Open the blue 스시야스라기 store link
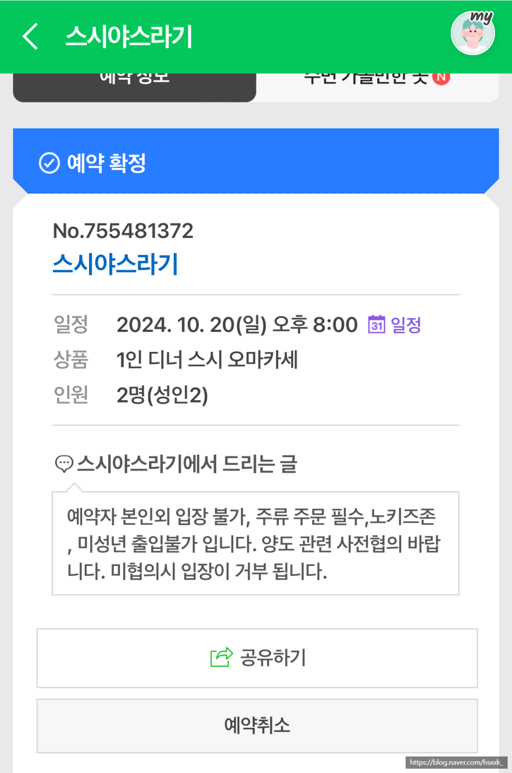 coord(115,264)
